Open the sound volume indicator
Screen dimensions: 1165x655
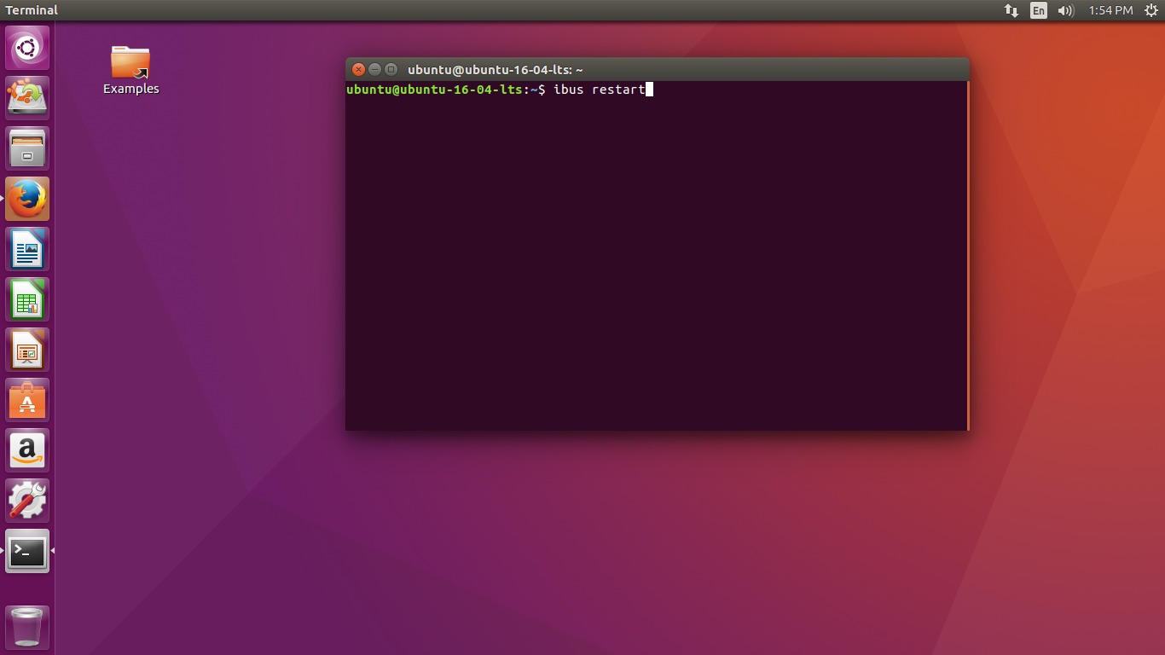1065,10
